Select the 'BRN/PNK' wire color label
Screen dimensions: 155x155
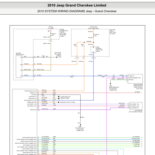[44, 154]
